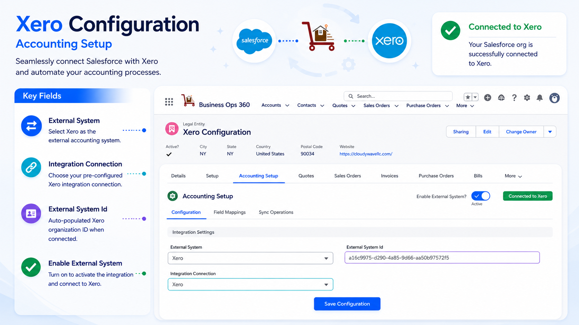The image size is (579, 325).
Task: Open the App Launcher grid icon
Action: pyautogui.click(x=169, y=102)
